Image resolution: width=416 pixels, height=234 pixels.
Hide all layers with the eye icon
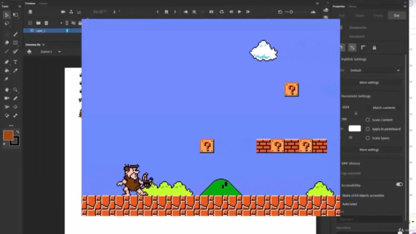coord(73,23)
